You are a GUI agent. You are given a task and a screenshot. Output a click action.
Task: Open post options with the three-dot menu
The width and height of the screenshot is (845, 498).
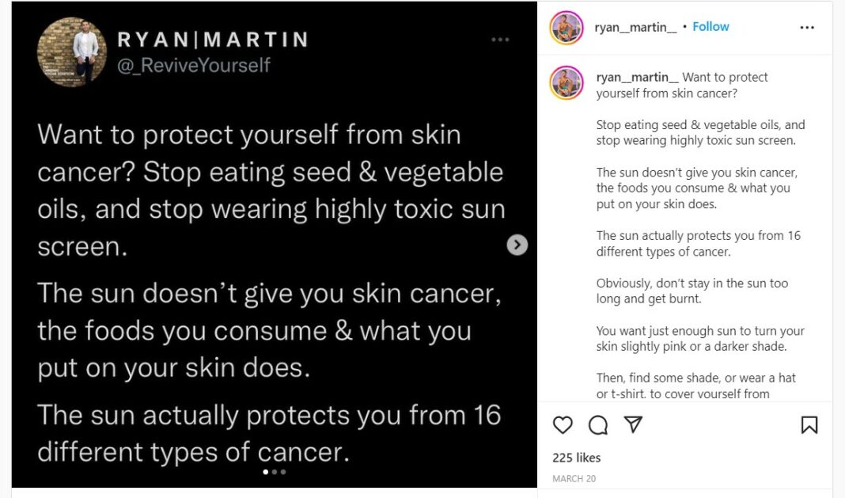pyautogui.click(x=807, y=27)
